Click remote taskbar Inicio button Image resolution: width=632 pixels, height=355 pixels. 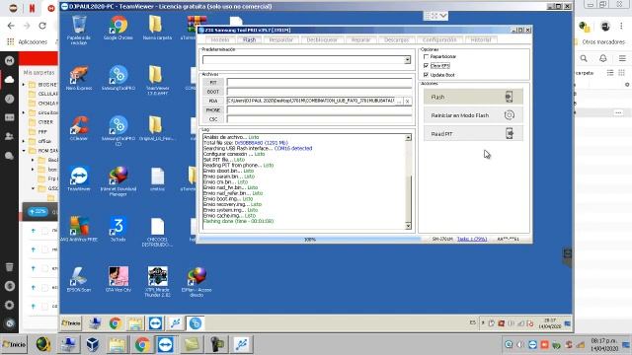[71, 323]
